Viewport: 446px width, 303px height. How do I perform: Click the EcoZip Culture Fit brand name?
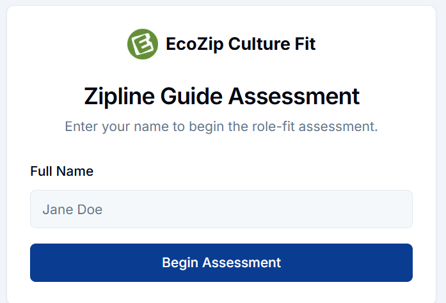(x=240, y=44)
